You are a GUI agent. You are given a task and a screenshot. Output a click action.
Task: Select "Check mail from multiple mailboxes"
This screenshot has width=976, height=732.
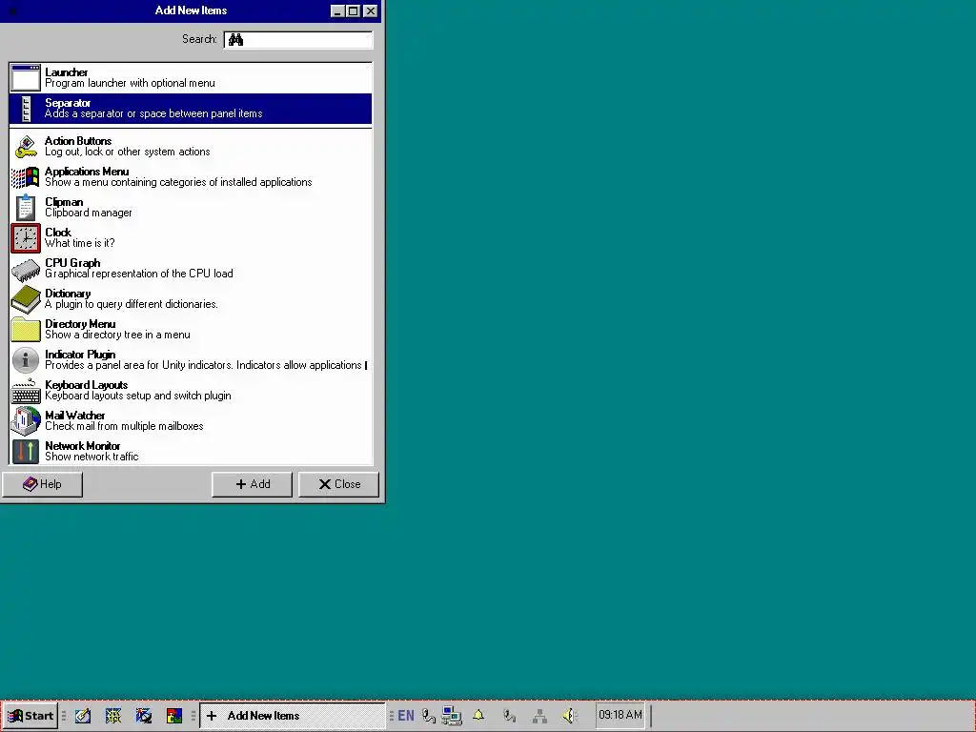[125, 426]
